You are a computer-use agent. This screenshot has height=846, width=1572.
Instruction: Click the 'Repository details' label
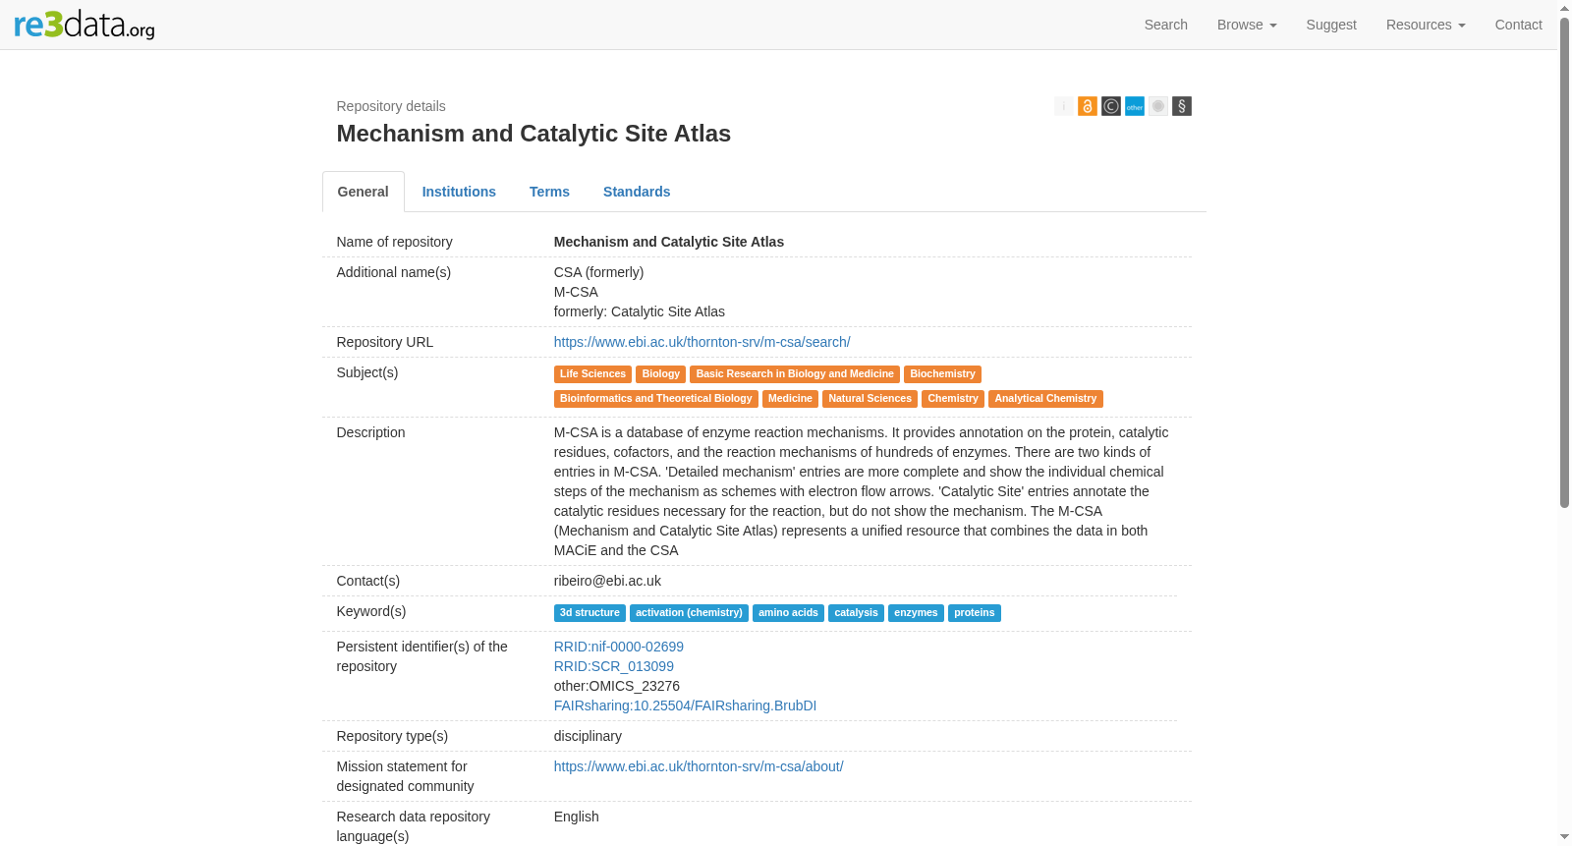(391, 106)
